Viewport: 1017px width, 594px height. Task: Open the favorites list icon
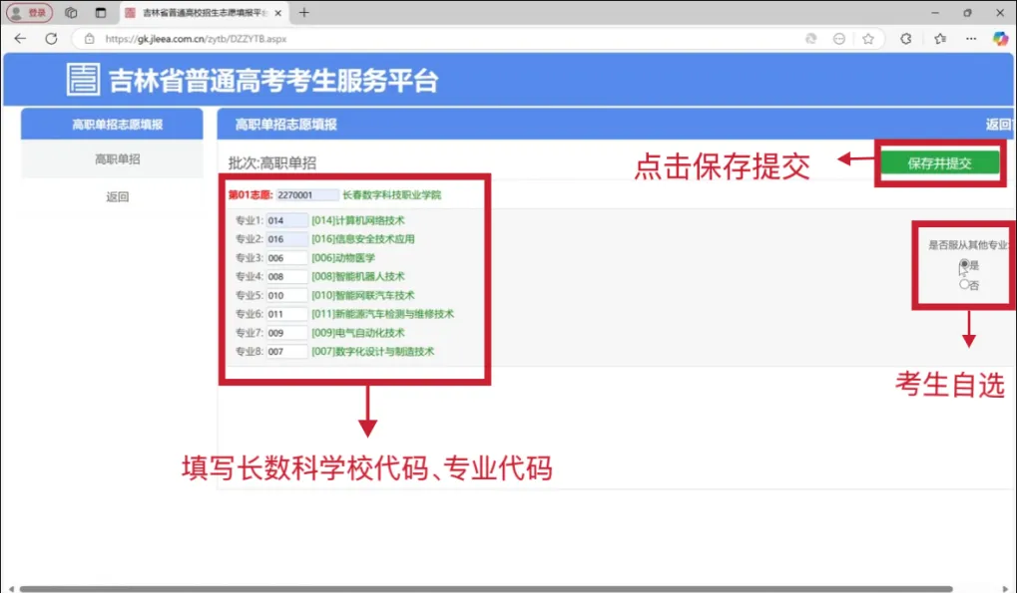pos(940,39)
